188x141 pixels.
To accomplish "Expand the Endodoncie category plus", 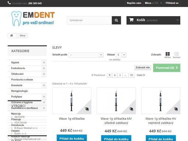I will tap(44, 68).
